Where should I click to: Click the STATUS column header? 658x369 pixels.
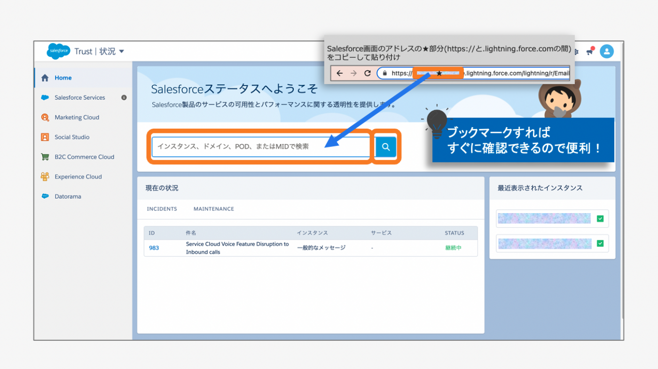pyautogui.click(x=454, y=233)
